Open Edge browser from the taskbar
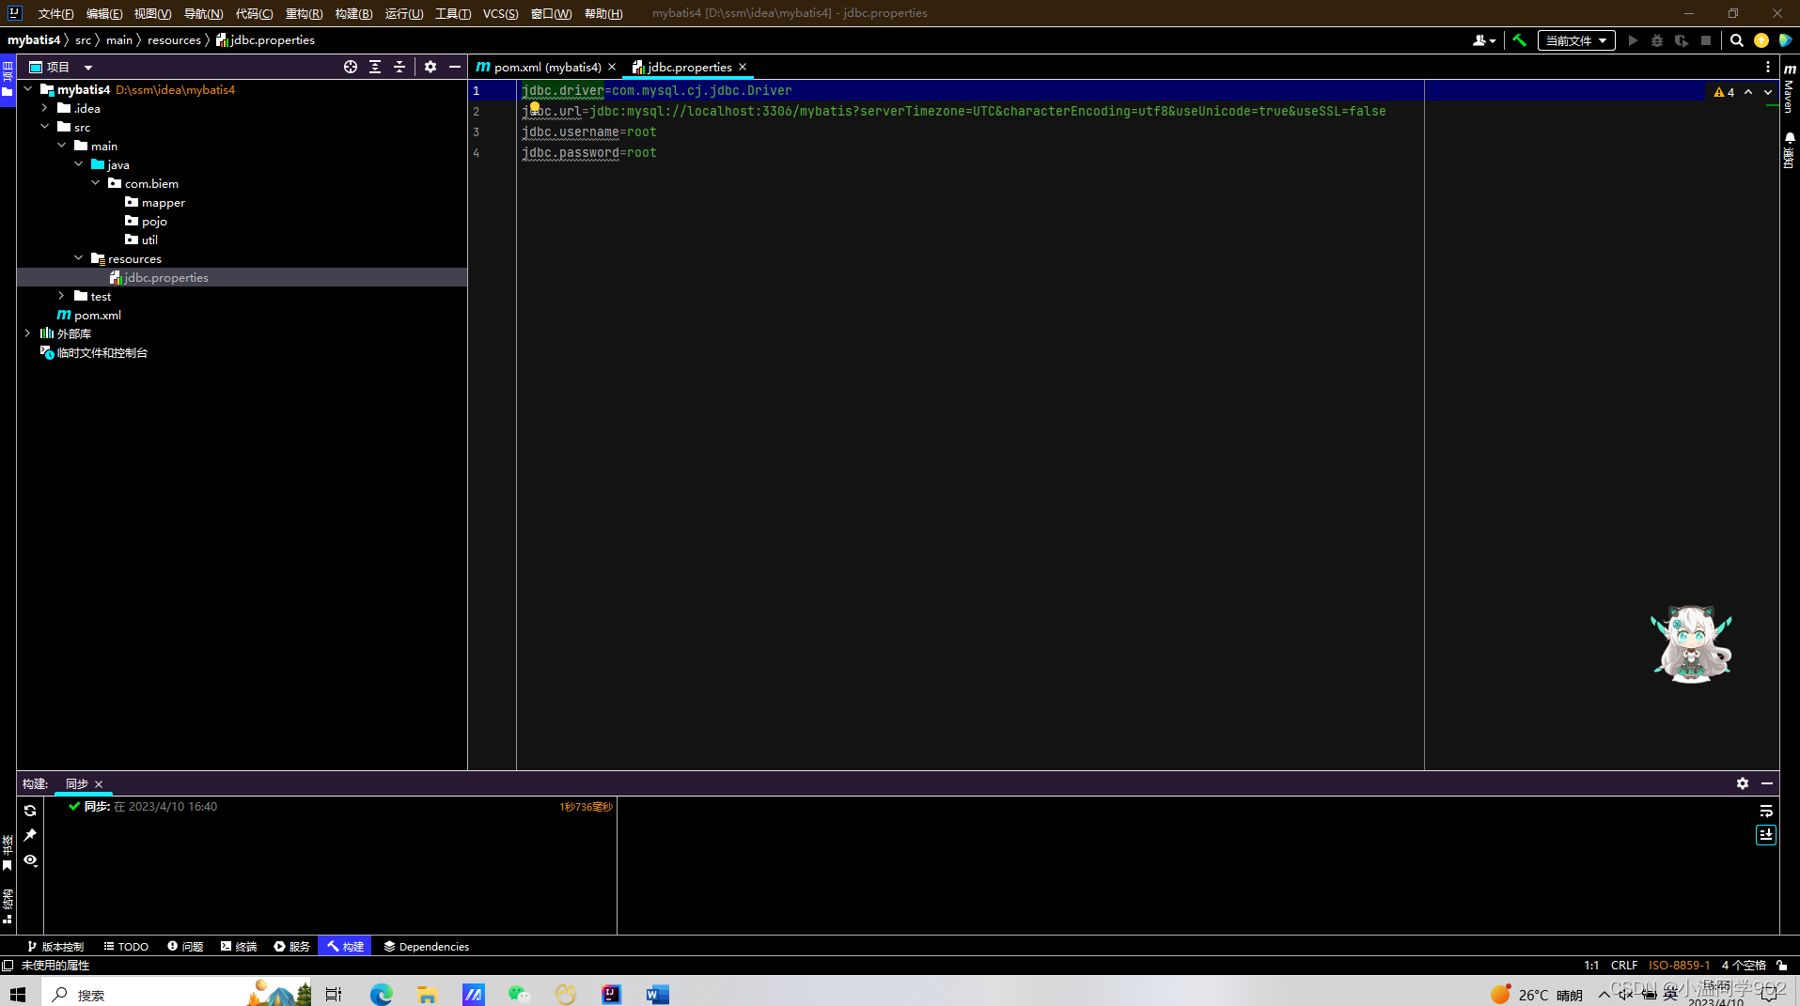The height and width of the screenshot is (1006, 1800). [380, 994]
